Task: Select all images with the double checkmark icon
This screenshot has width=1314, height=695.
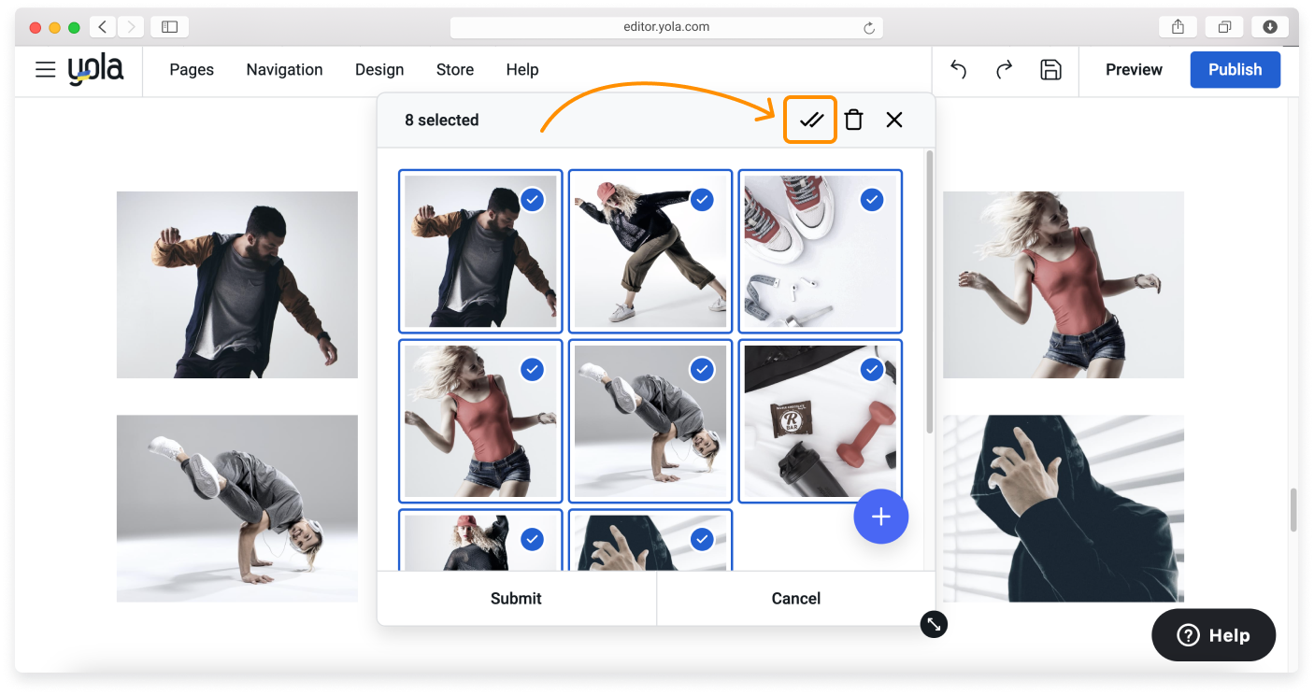Action: pyautogui.click(x=809, y=120)
